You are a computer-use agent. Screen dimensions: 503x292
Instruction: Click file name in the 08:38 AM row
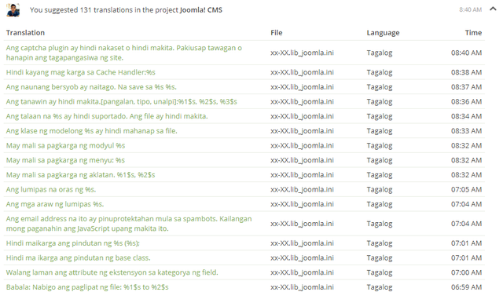(302, 72)
